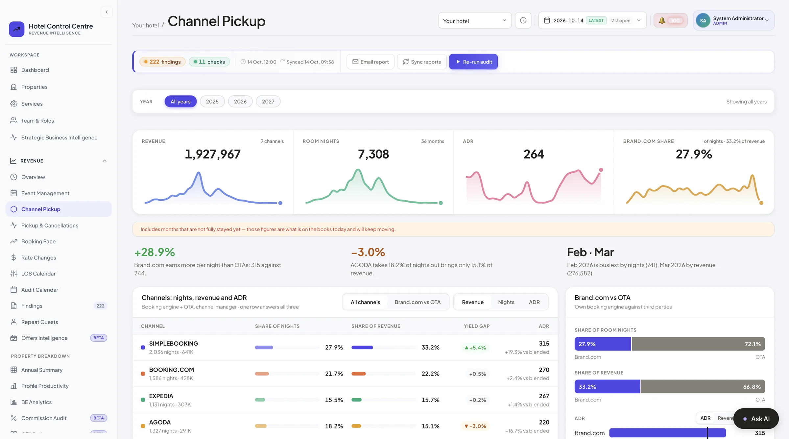Click the info icon beside hotel selector

523,20
